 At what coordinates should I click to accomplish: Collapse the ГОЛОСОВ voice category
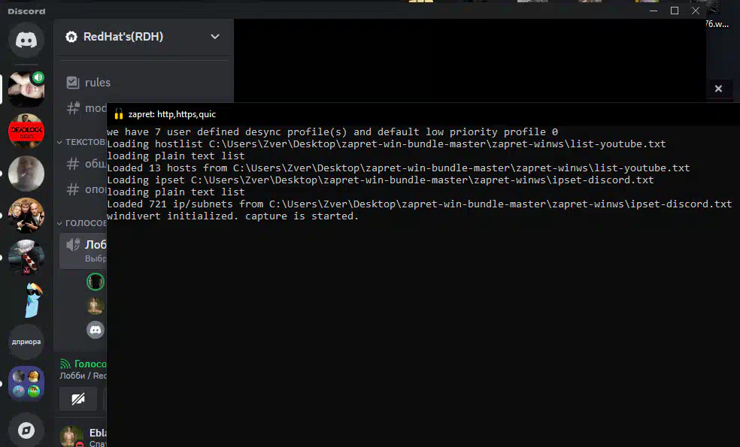pos(81,223)
